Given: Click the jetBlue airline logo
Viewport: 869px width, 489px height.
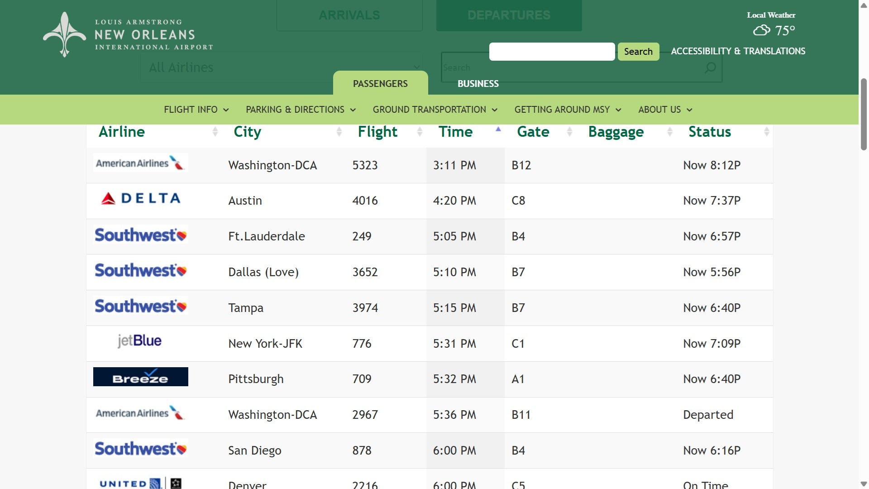Looking at the screenshot, I should pyautogui.click(x=139, y=341).
